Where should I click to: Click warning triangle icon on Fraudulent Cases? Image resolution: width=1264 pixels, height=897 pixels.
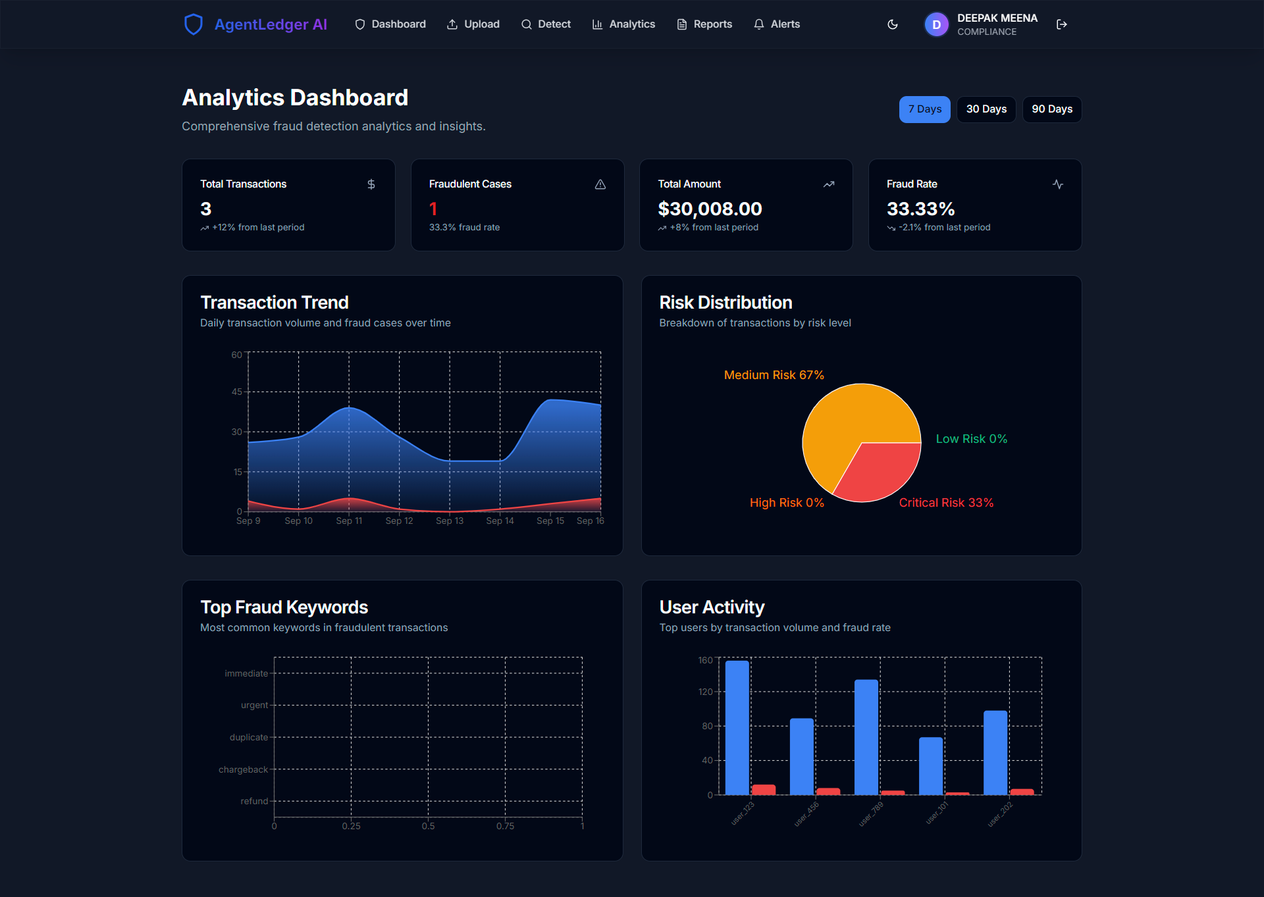point(600,184)
